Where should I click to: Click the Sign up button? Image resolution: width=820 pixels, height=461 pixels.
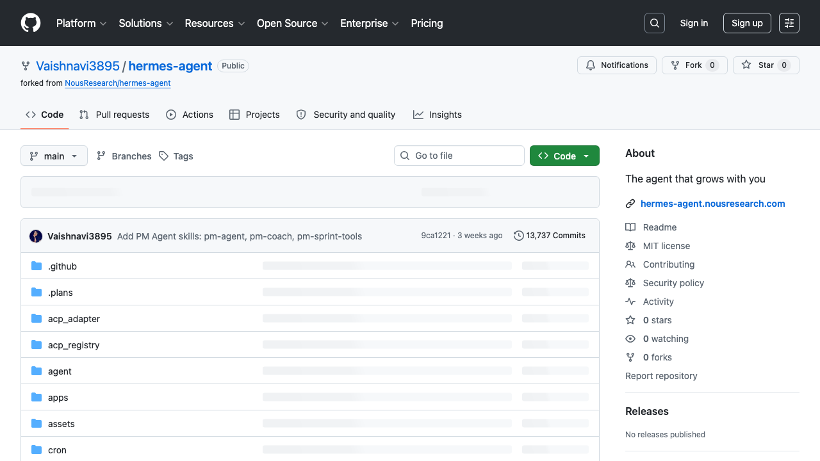coord(747,23)
